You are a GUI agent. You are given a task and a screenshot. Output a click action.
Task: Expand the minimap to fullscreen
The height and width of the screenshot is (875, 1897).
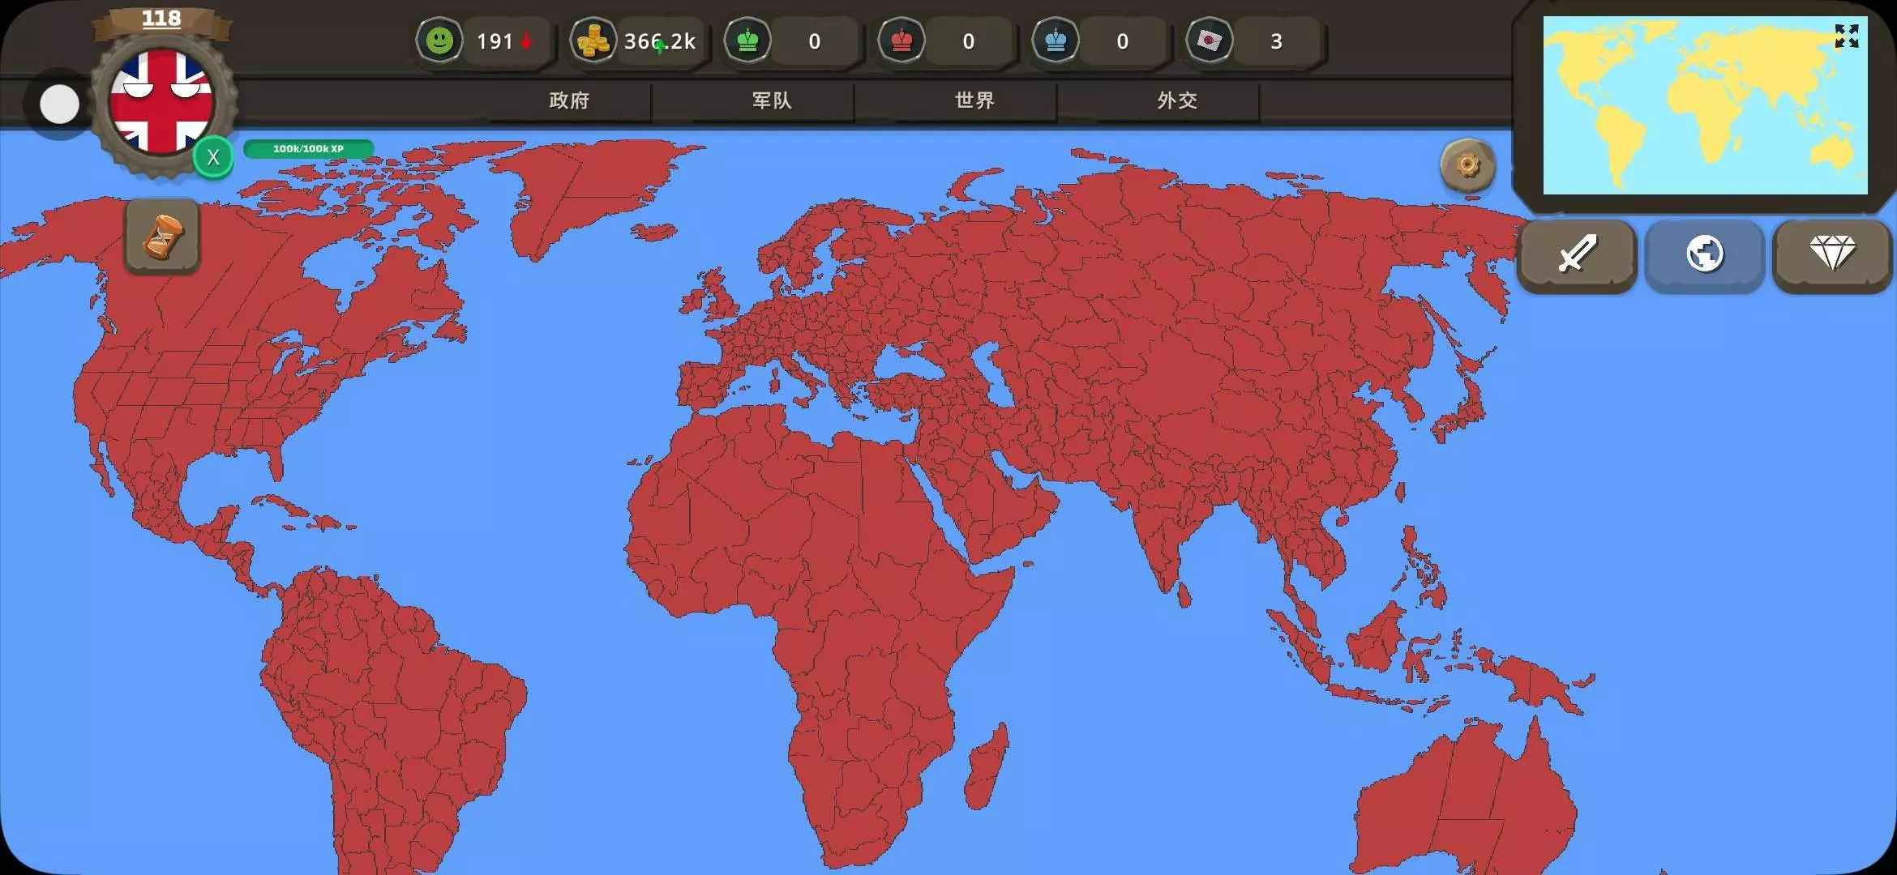click(1846, 36)
